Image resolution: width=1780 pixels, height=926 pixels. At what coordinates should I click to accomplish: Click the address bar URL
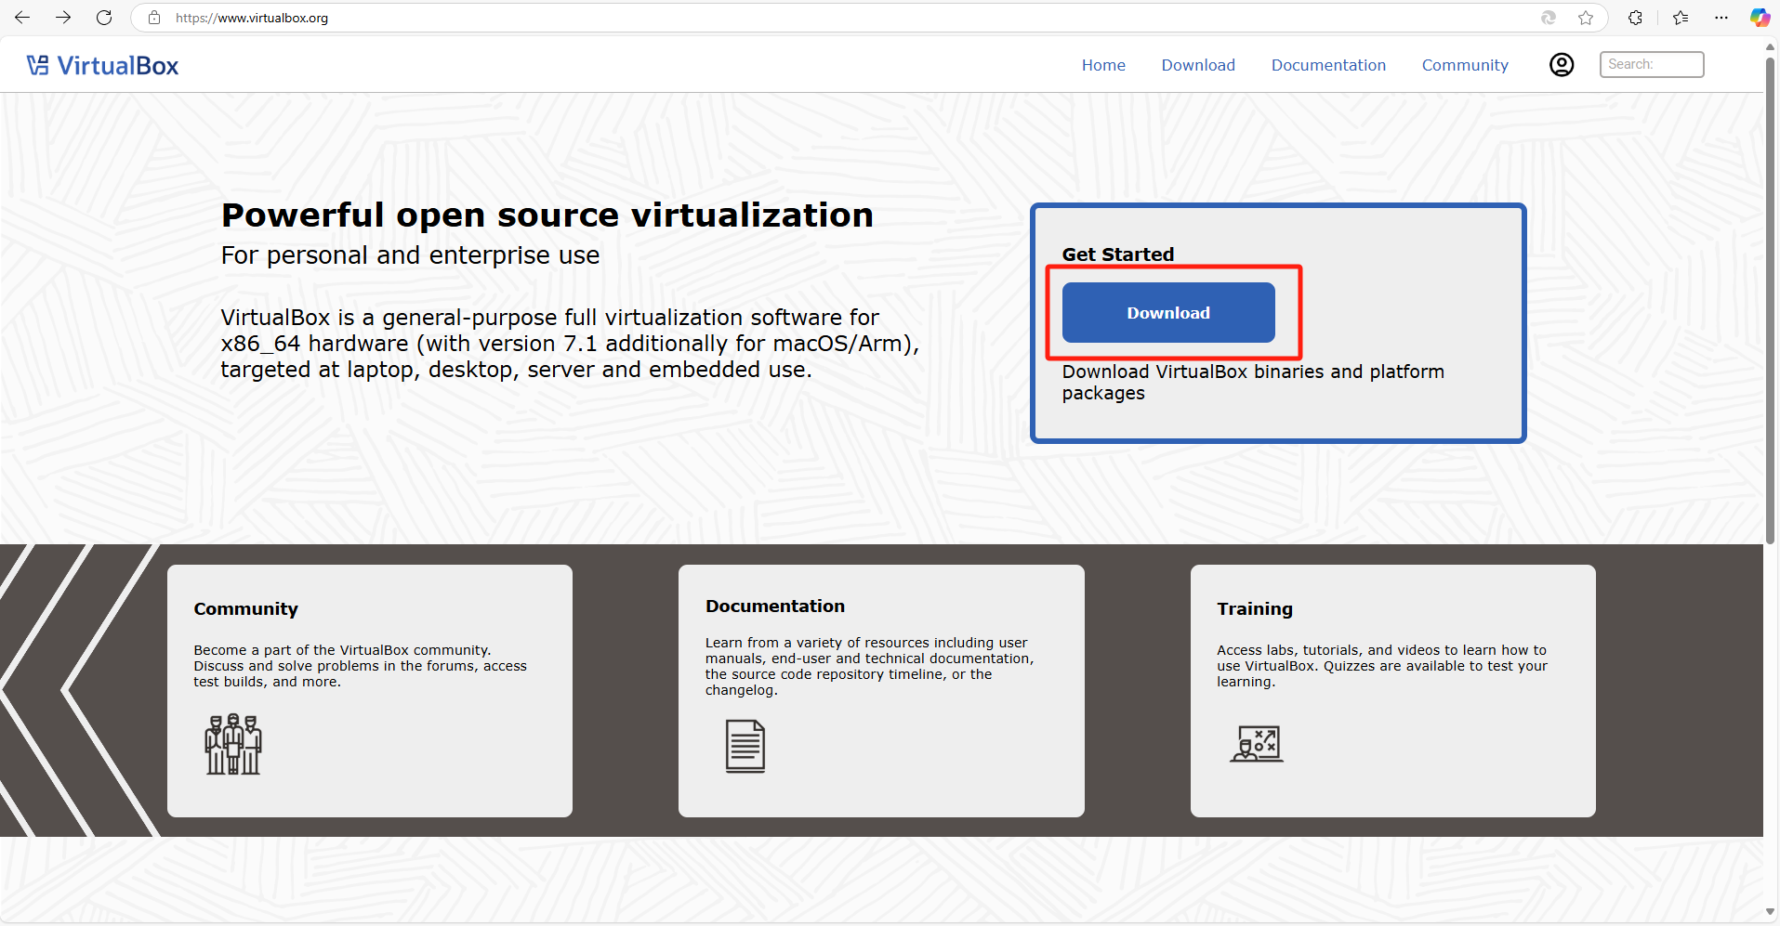click(x=252, y=18)
